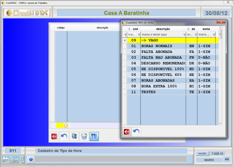This screenshot has width=234, height=167.
Task: Click the blue undo arrow in TIPO DE HORA popup
Action: pos(136,131)
